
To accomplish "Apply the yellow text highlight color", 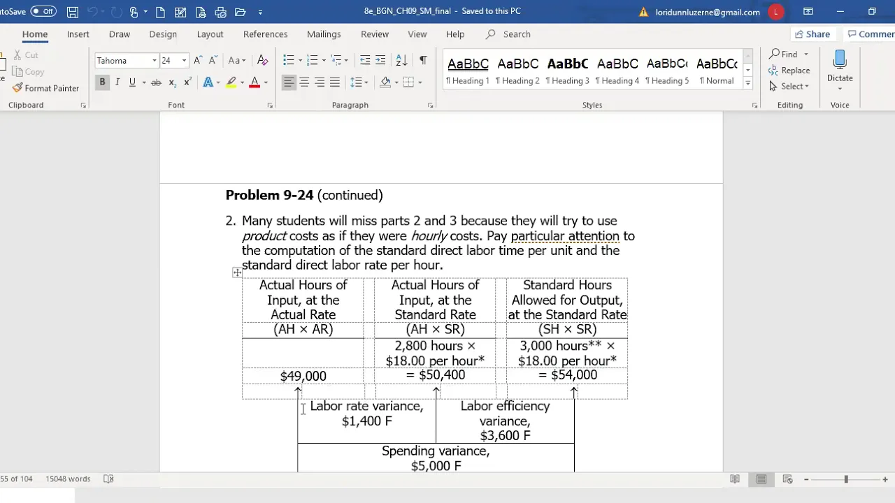I will [231, 82].
